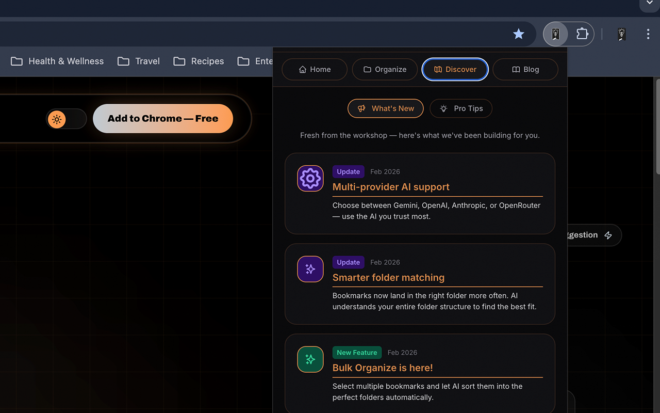This screenshot has width=660, height=413.
Task: Open Chrome three-dot menu
Action: [648, 34]
